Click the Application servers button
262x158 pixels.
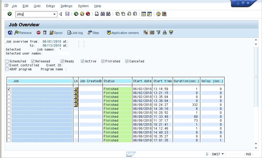point(123,33)
